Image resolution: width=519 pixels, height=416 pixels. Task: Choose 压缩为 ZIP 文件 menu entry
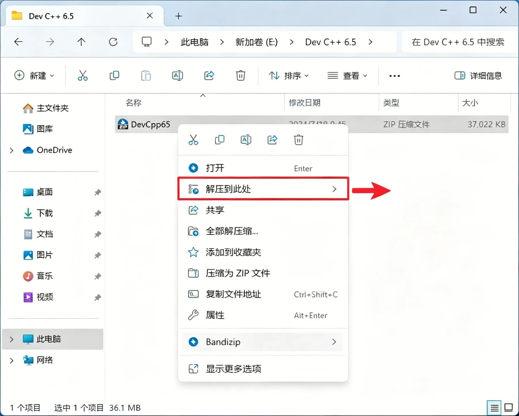tap(263, 273)
